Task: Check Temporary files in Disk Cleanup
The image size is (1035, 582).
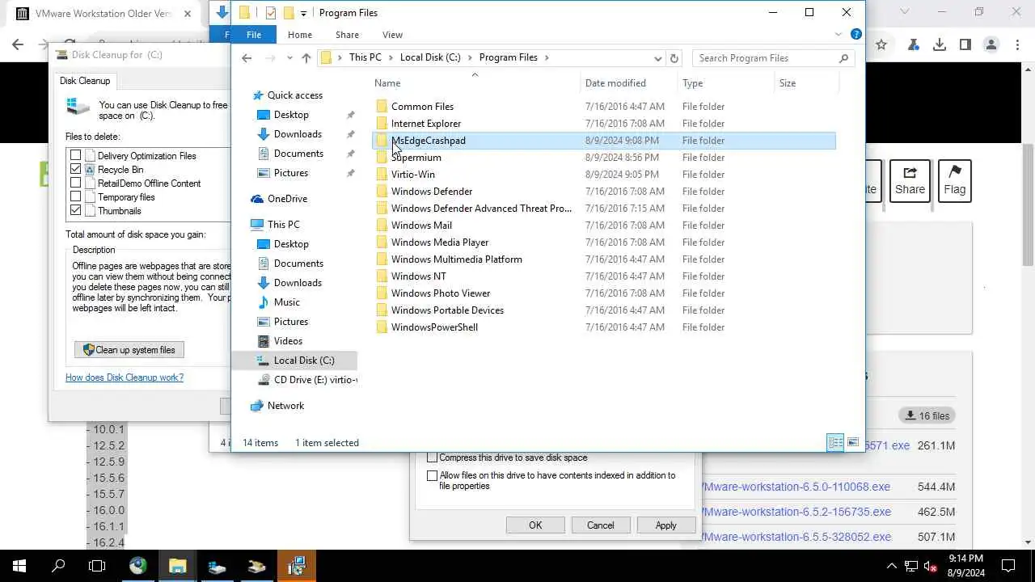Action: (76, 197)
